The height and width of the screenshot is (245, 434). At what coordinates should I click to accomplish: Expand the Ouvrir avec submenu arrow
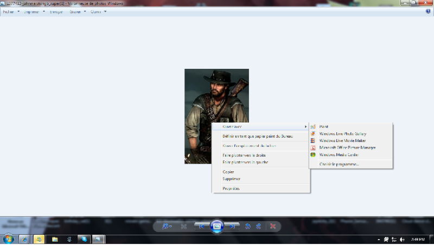pos(305,127)
